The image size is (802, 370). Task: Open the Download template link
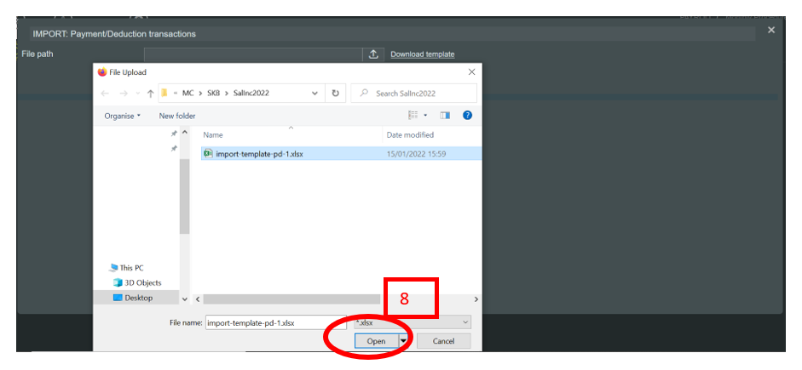click(423, 54)
